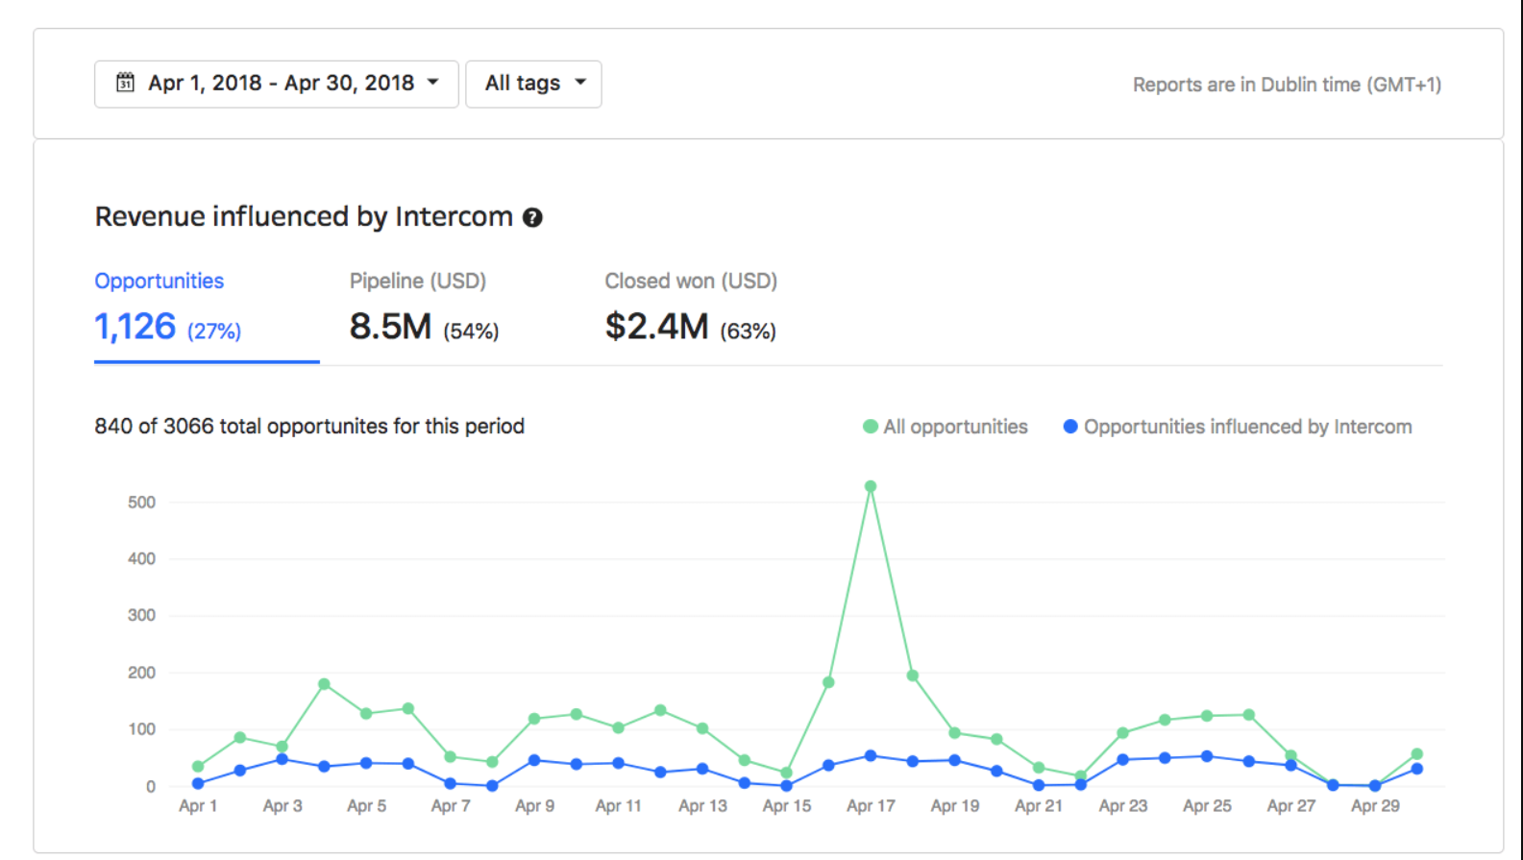This screenshot has height=860, width=1523.
Task: Click the Revenue influenced by Intercom heading
Action: point(304,217)
